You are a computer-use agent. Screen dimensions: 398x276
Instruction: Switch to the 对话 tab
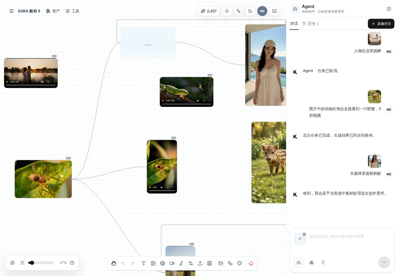[294, 24]
